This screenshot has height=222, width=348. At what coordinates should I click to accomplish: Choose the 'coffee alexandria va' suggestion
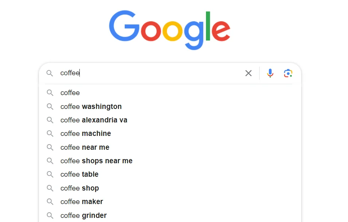coord(94,120)
